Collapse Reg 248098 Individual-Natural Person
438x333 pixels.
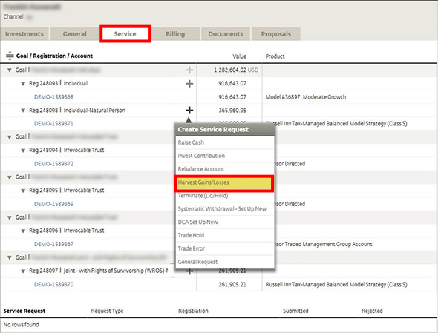coord(23,111)
